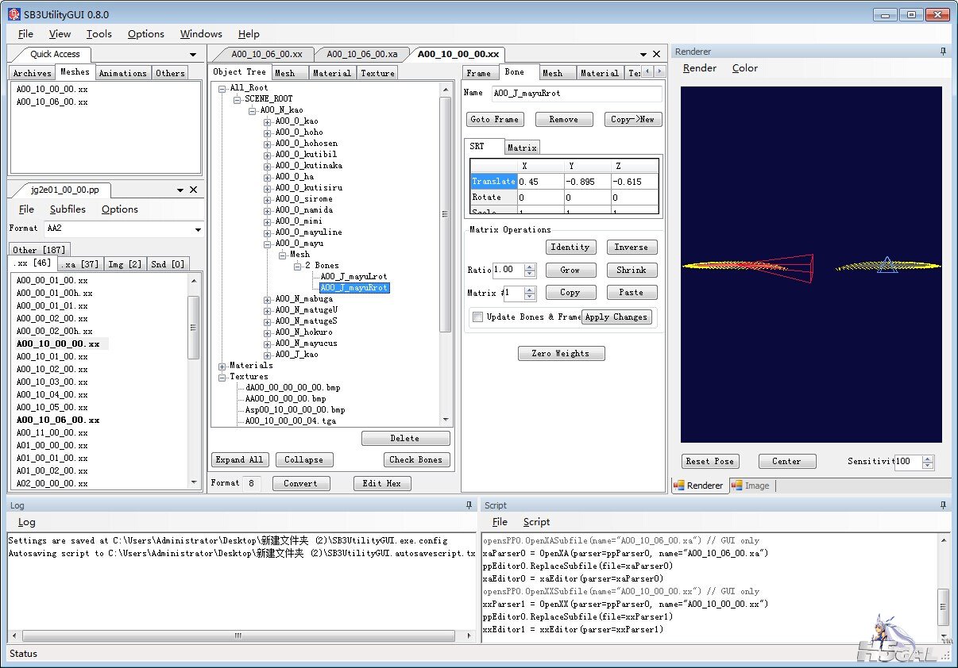Expand the Materials node in Object Tree
Image resolution: width=958 pixels, height=668 pixels.
222,366
